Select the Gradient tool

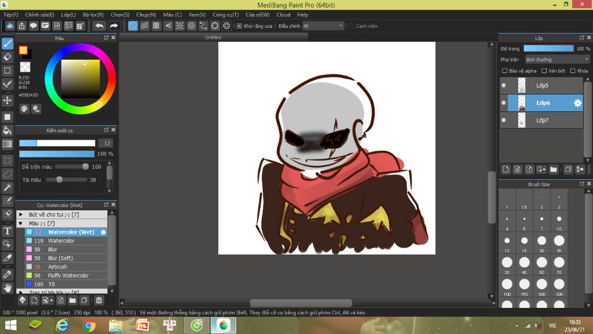8,144
